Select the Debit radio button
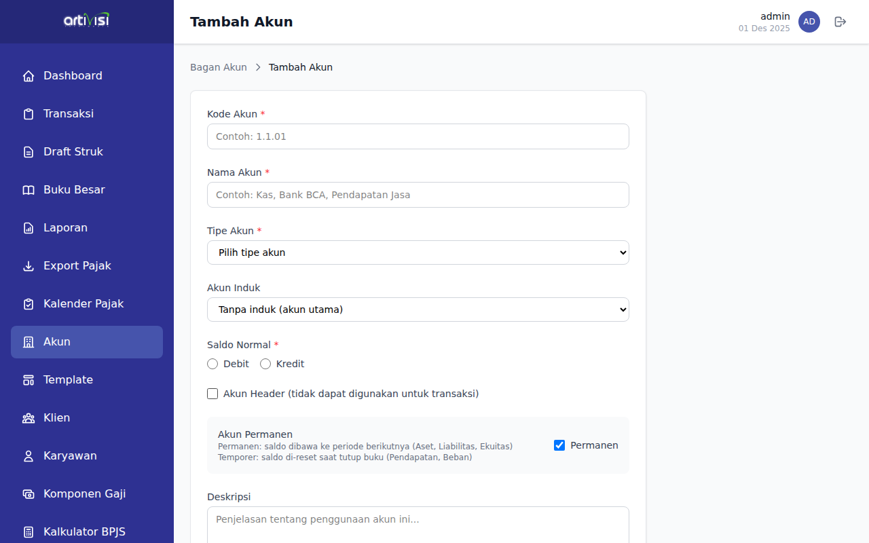 coord(212,364)
